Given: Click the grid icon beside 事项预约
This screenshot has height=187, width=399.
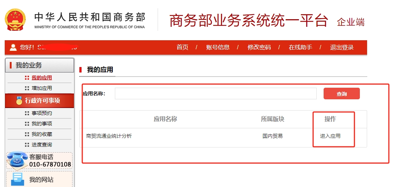Looking at the screenshot, I should tap(27, 113).
